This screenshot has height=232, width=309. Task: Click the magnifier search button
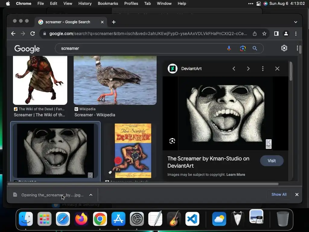(255, 48)
